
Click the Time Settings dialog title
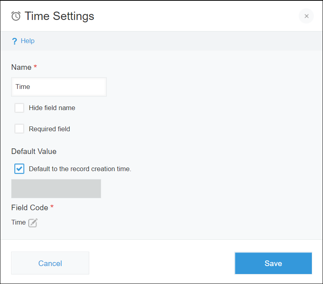click(x=59, y=16)
